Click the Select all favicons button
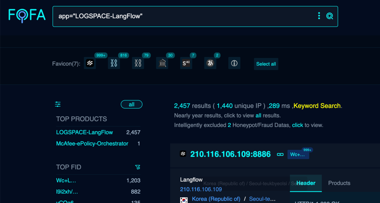380x203 pixels. pos(266,64)
